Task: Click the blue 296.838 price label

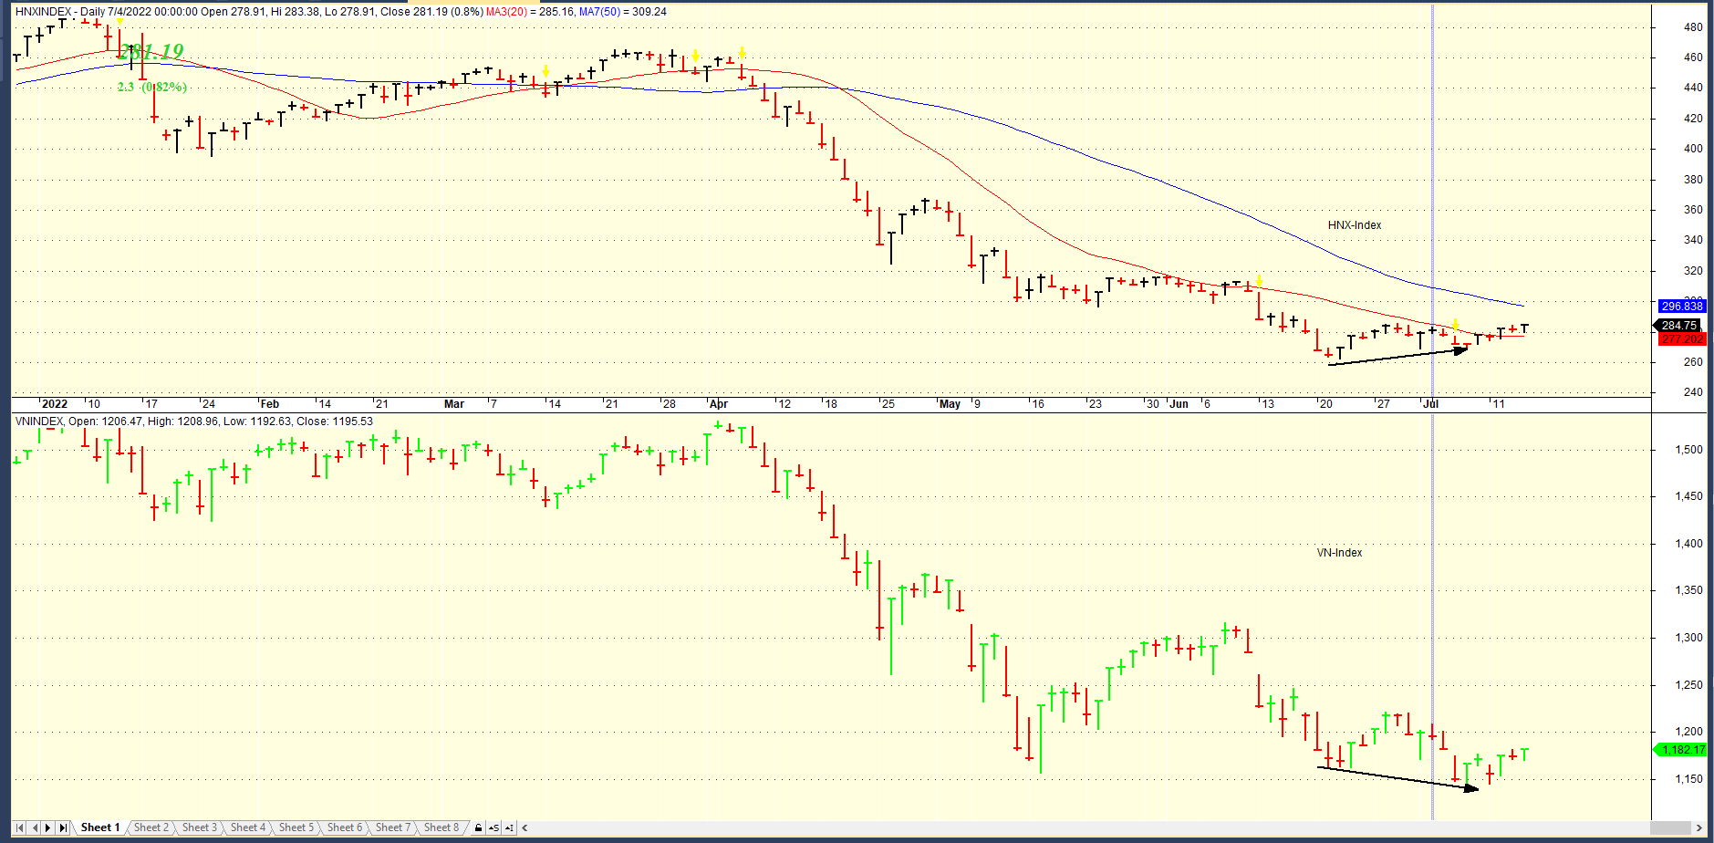Action: coord(1681,307)
